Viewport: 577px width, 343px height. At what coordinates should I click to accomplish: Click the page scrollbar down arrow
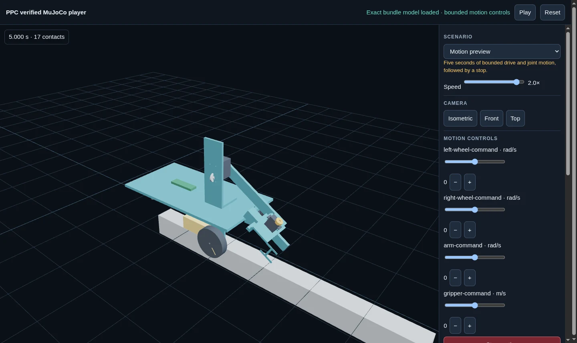(574, 340)
